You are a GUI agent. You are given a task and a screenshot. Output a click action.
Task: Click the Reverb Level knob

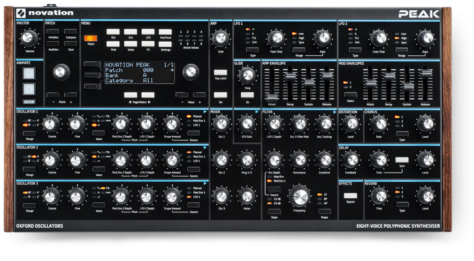coord(425,196)
